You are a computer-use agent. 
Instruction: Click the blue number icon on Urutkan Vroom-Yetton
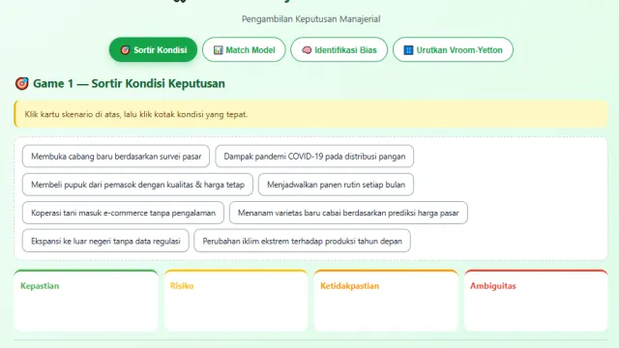click(x=408, y=50)
